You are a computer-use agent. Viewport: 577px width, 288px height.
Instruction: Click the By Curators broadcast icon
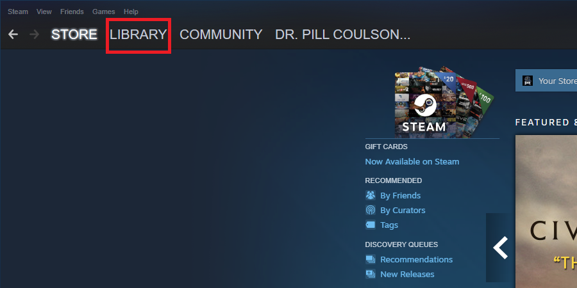[370, 210]
